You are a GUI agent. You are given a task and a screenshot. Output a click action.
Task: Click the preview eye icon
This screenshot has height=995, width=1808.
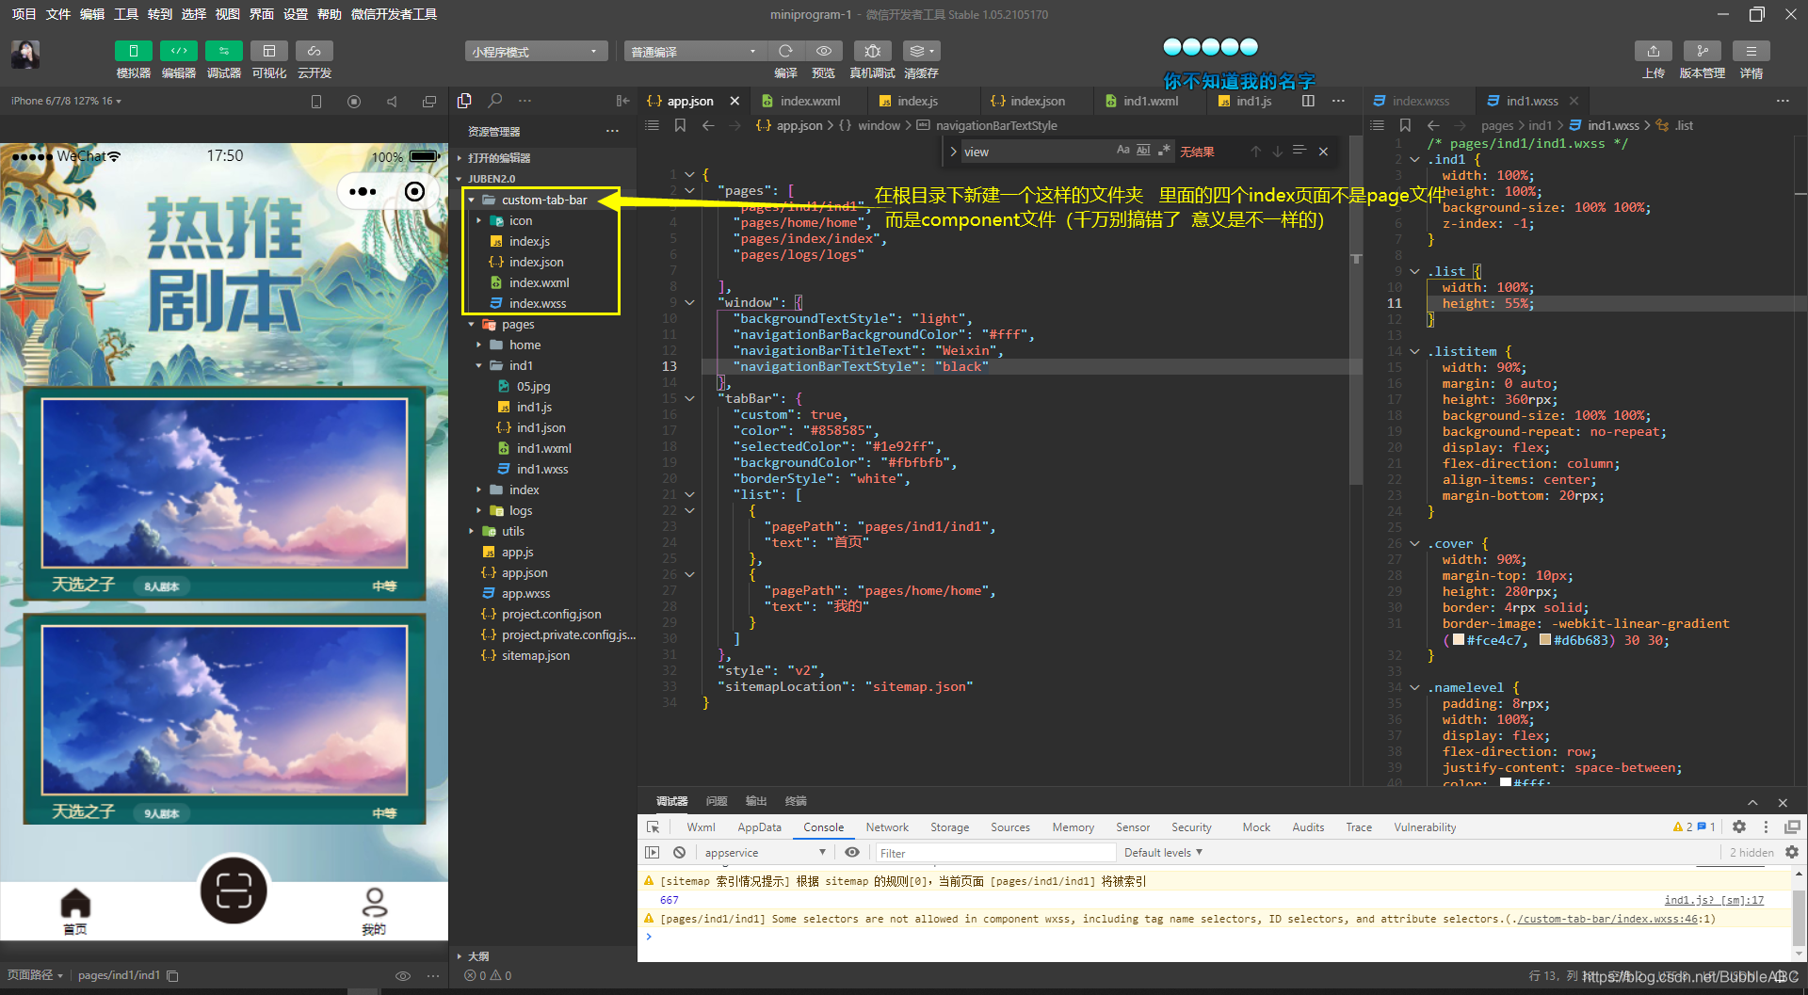(824, 51)
